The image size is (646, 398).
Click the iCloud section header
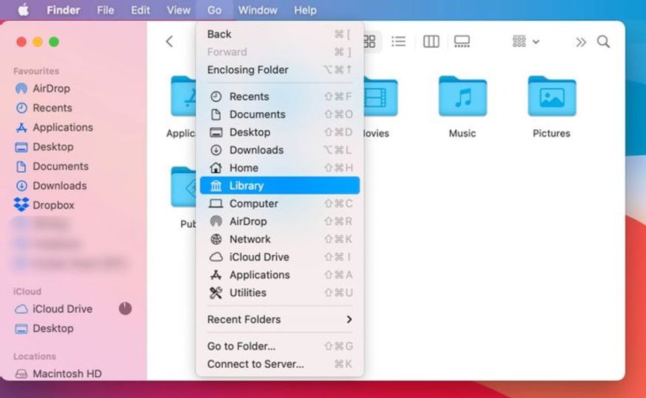(x=27, y=291)
